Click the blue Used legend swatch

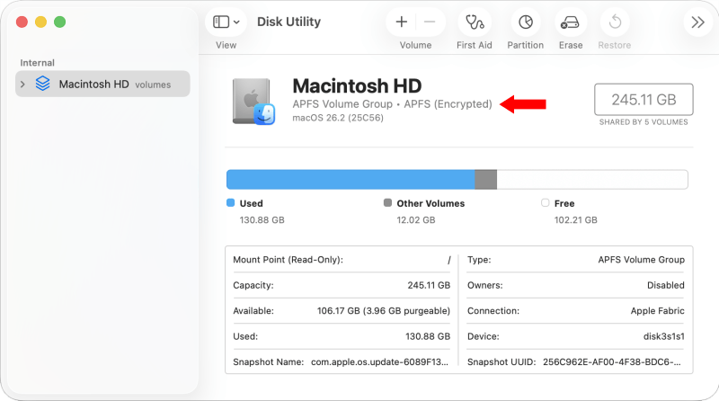coord(231,203)
